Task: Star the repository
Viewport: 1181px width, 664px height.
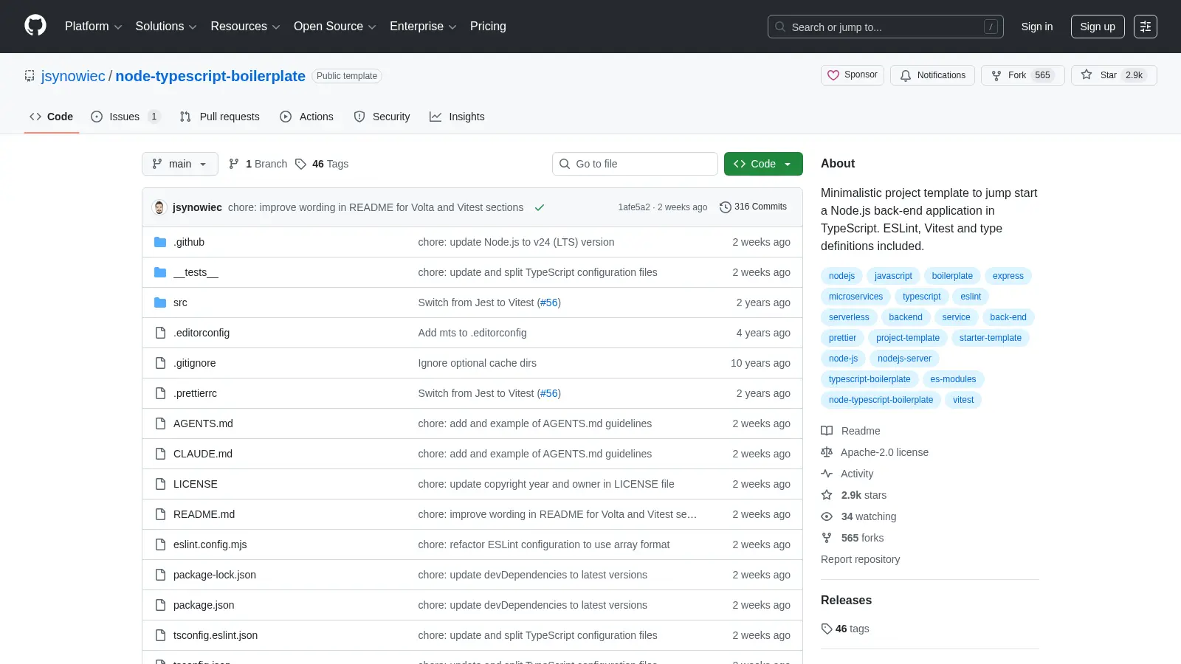Action: (x=1114, y=75)
